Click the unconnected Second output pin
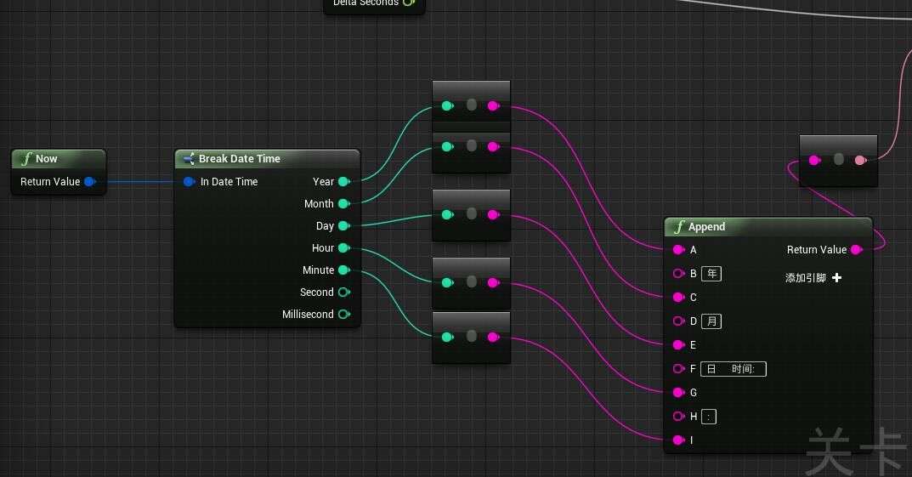This screenshot has width=912, height=477. click(x=343, y=292)
